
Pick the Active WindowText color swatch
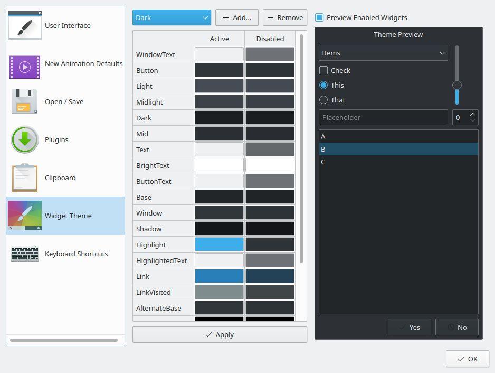click(x=219, y=54)
